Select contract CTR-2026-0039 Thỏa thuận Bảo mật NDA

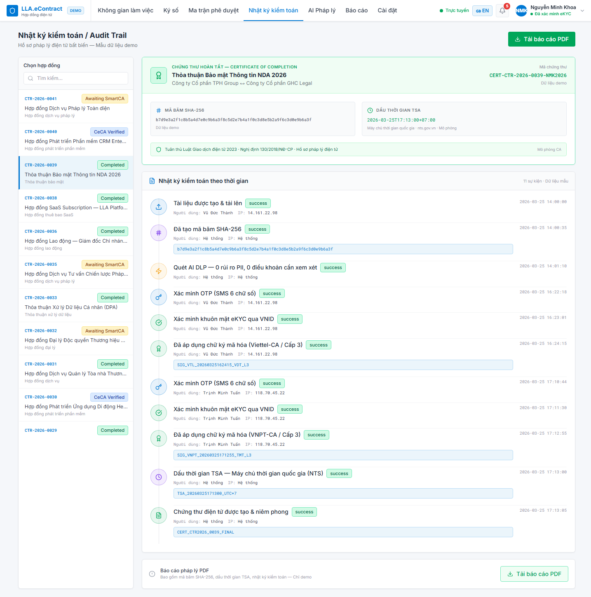click(76, 173)
